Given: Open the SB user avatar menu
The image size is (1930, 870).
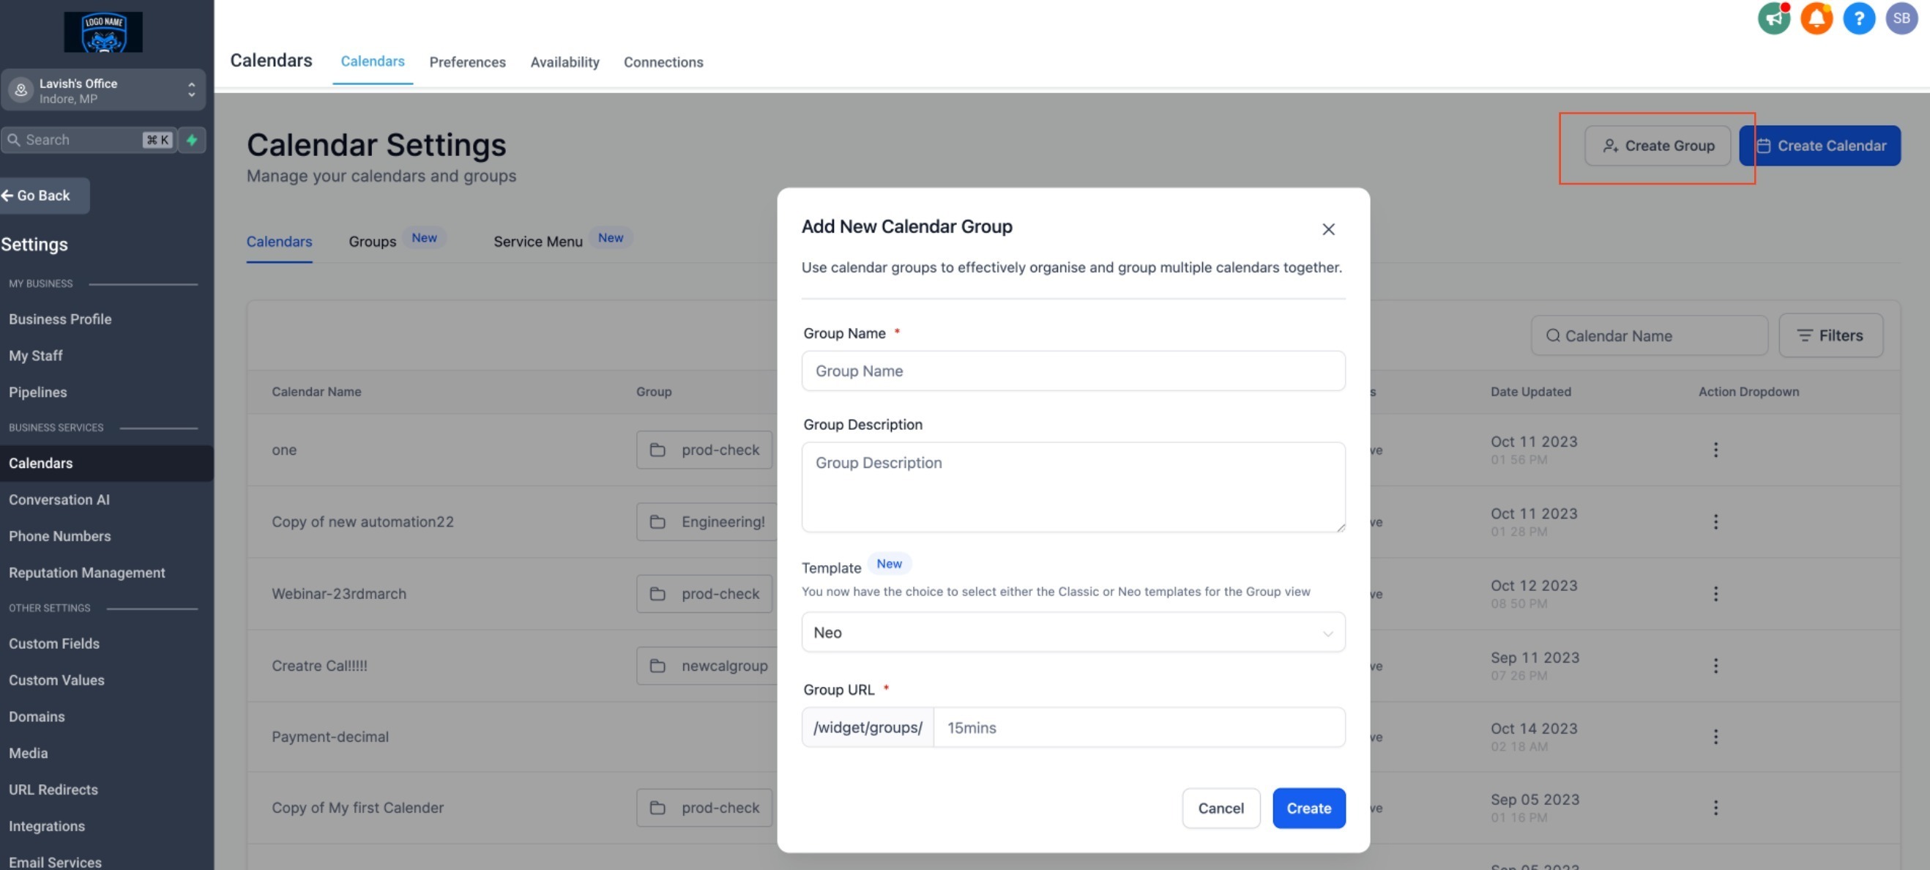Looking at the screenshot, I should click(1901, 18).
